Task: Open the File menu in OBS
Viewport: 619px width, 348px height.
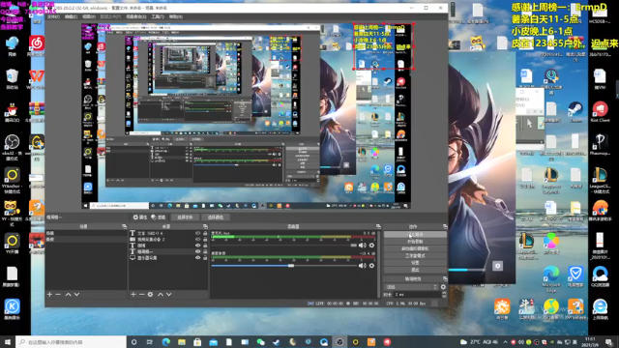Action: click(53, 16)
